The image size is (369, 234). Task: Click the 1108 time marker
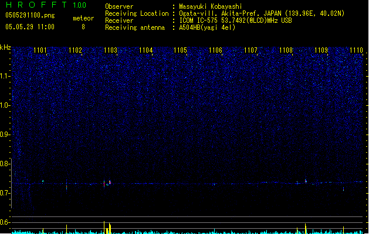(x=286, y=50)
